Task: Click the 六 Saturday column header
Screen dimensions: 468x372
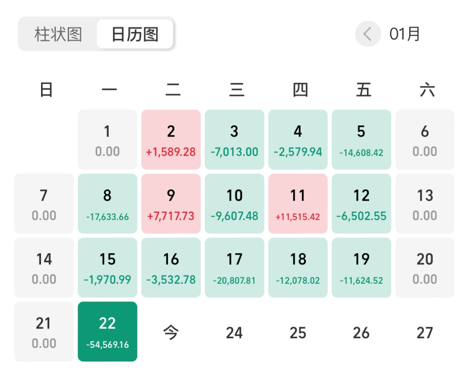Action: [427, 90]
